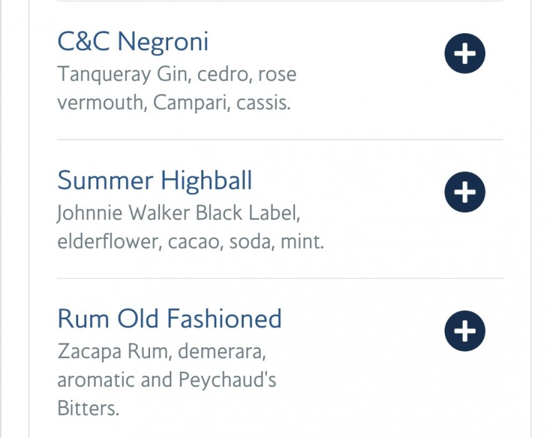Tap the plus icon beside Summer Highball
Screen dimensions: 547x438
464,192
